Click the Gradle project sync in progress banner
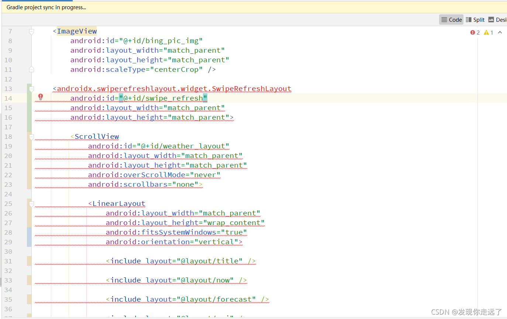Image resolution: width=507 pixels, height=319 pixels. pos(254,7)
